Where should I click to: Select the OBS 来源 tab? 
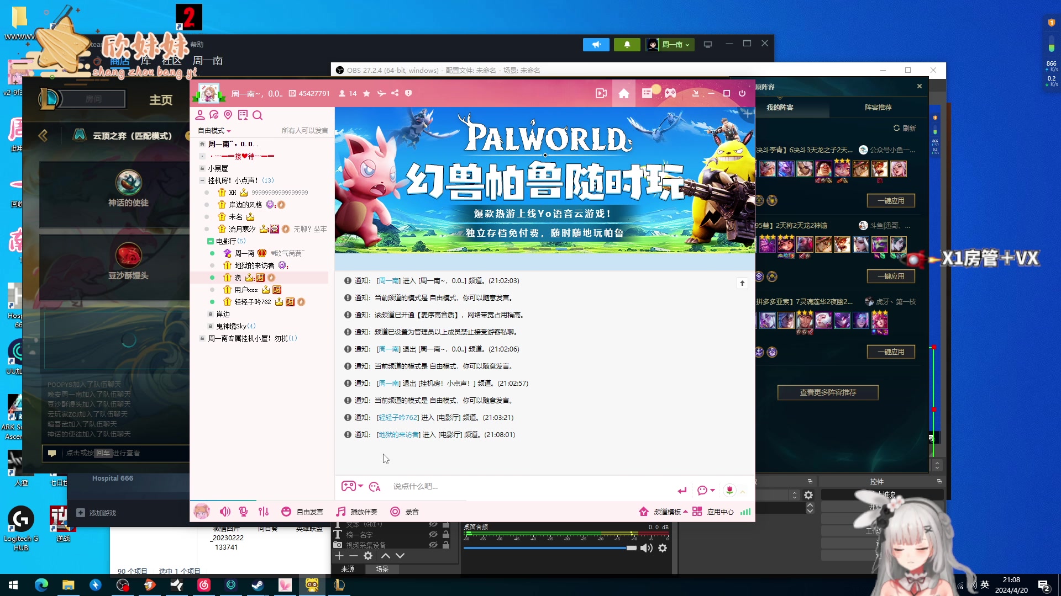[348, 569]
